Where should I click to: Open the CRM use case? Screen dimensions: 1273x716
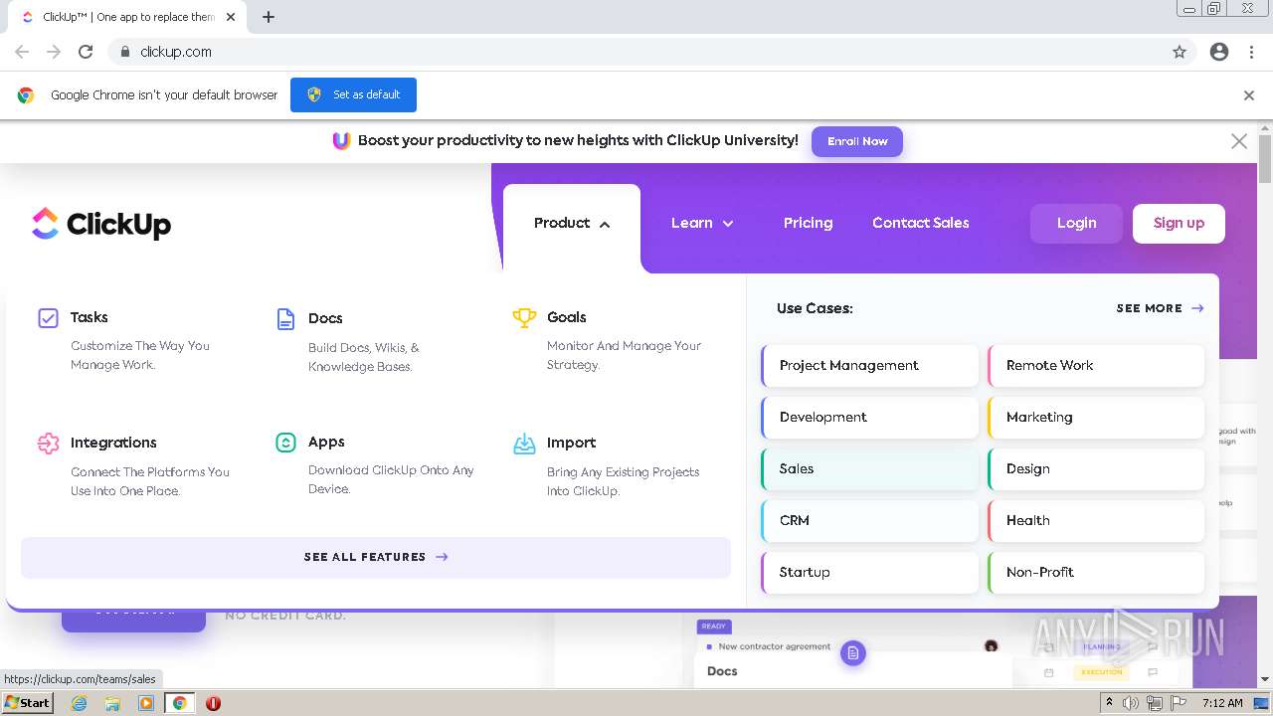pyautogui.click(x=870, y=521)
